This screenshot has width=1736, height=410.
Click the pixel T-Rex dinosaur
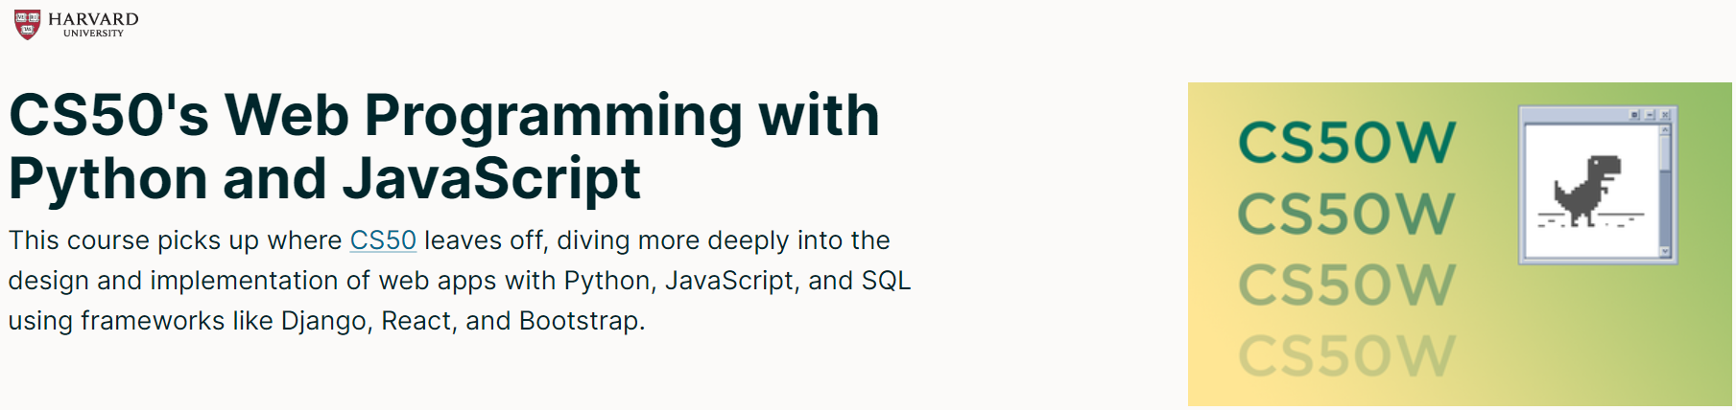coord(1587,190)
